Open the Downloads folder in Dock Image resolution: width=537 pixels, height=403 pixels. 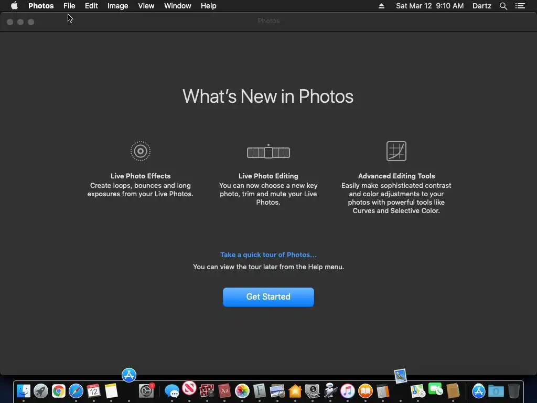(496, 390)
